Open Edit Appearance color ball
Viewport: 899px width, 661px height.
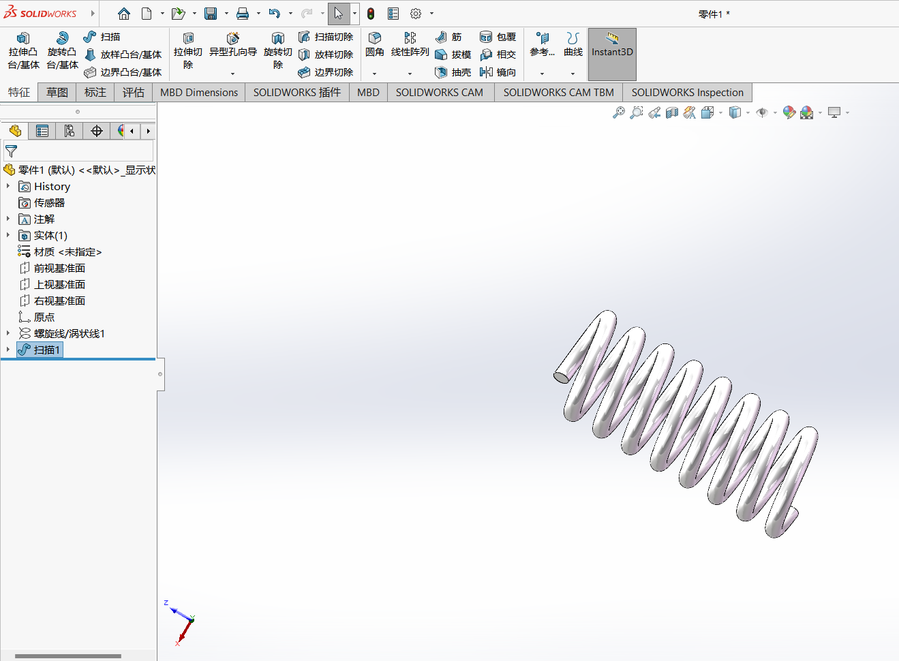tap(789, 112)
